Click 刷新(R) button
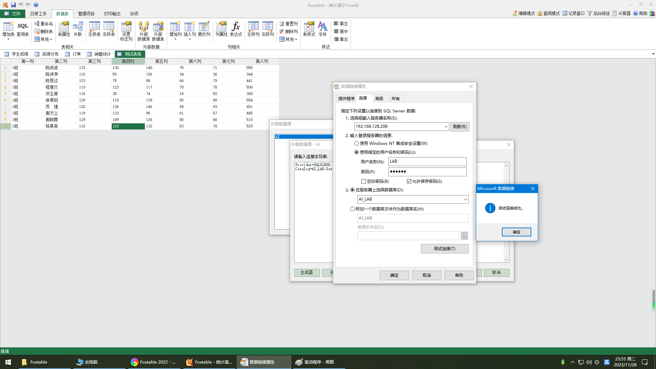This screenshot has height=369, width=656. pos(460,127)
